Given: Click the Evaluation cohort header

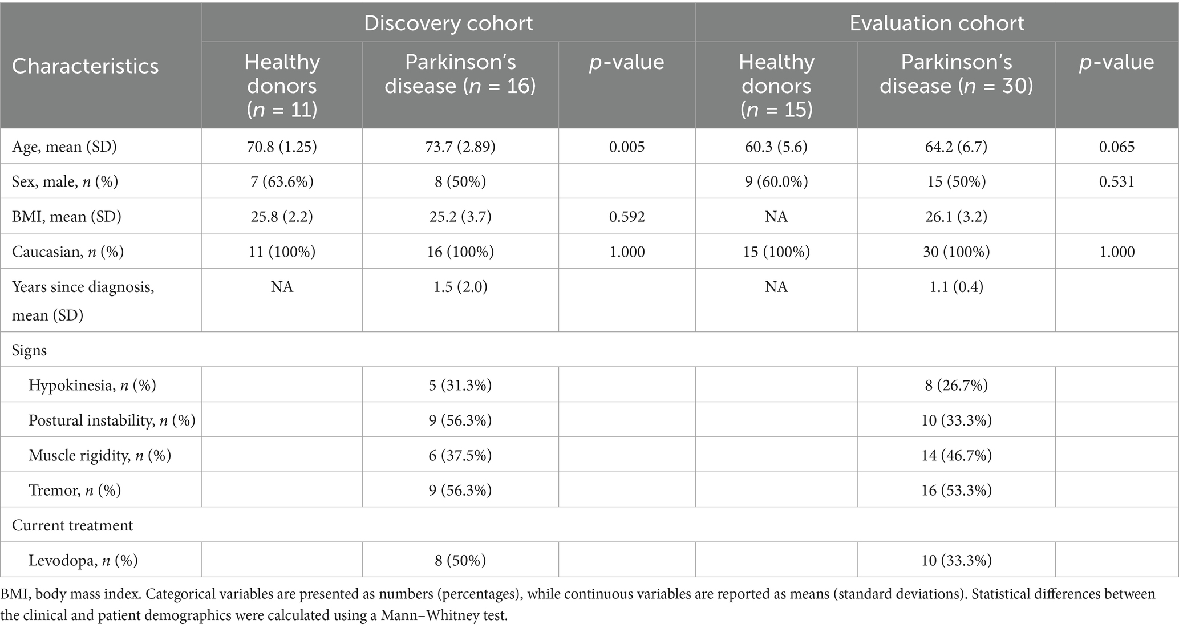Looking at the screenshot, I should (937, 23).
